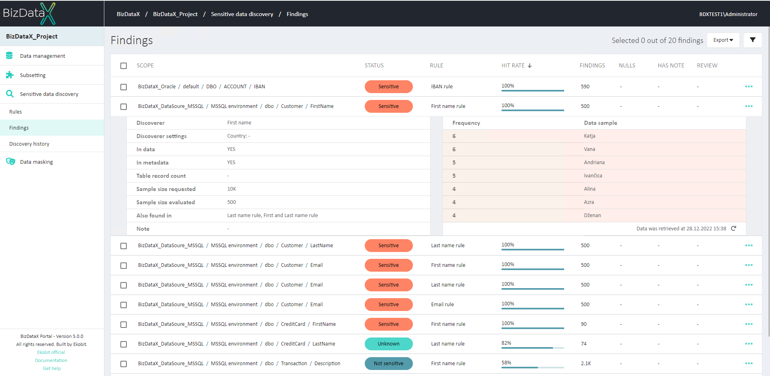Image resolution: width=770 pixels, height=376 pixels.
Task: Sort by the FINDINGS column header
Action: click(x=592, y=66)
